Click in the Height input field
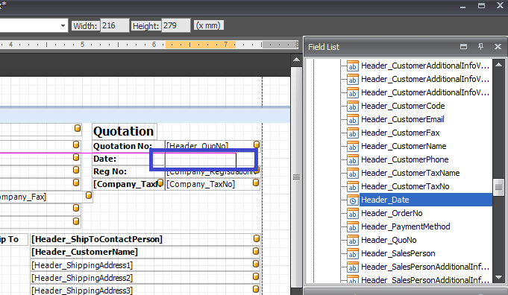This screenshot has width=508, height=295. (175, 25)
